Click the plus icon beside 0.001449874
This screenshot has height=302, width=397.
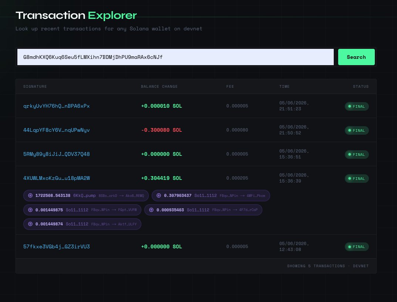click(30, 224)
